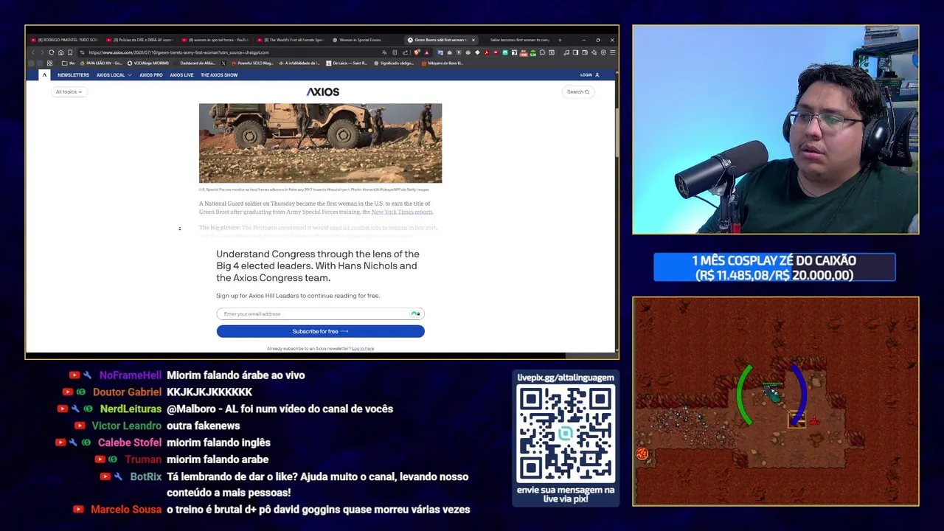Switch to the 'Sailor becomes first woman' tab
The height and width of the screenshot is (531, 944).
[519, 40]
